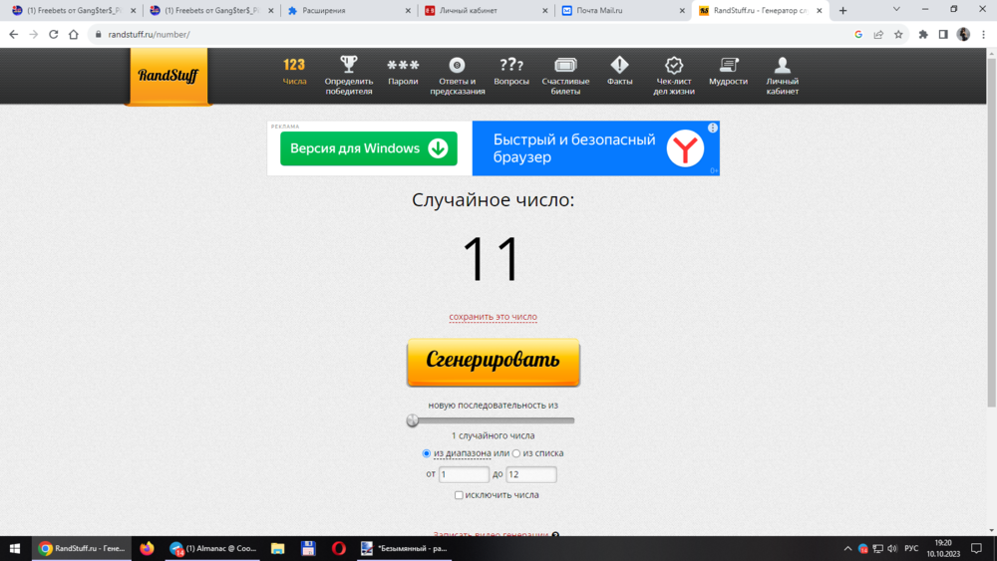Show hidden system tray icons
Screen dimensions: 997x561
[847, 548]
